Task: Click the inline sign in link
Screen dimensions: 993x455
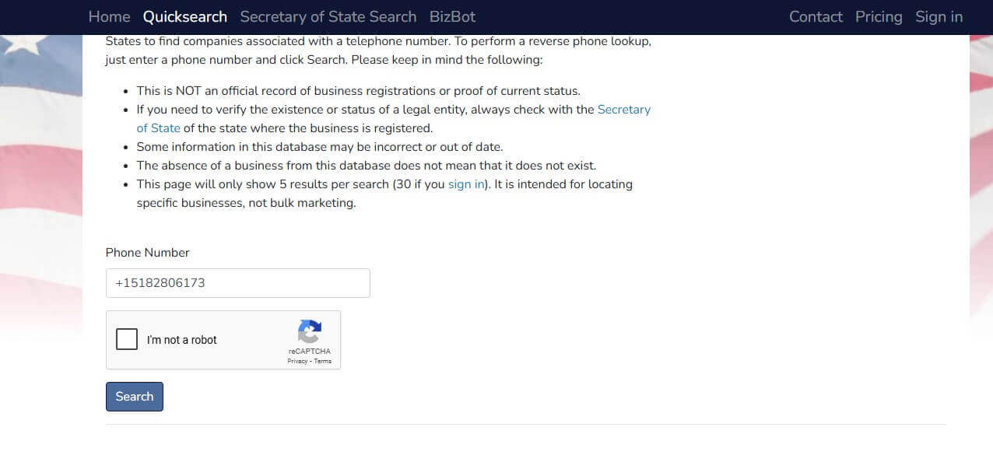Action: pyautogui.click(x=466, y=184)
